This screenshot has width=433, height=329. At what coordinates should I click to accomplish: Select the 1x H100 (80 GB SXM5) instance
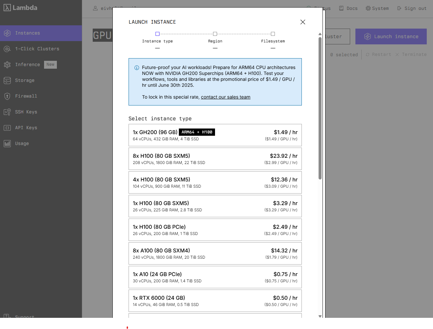click(215, 206)
